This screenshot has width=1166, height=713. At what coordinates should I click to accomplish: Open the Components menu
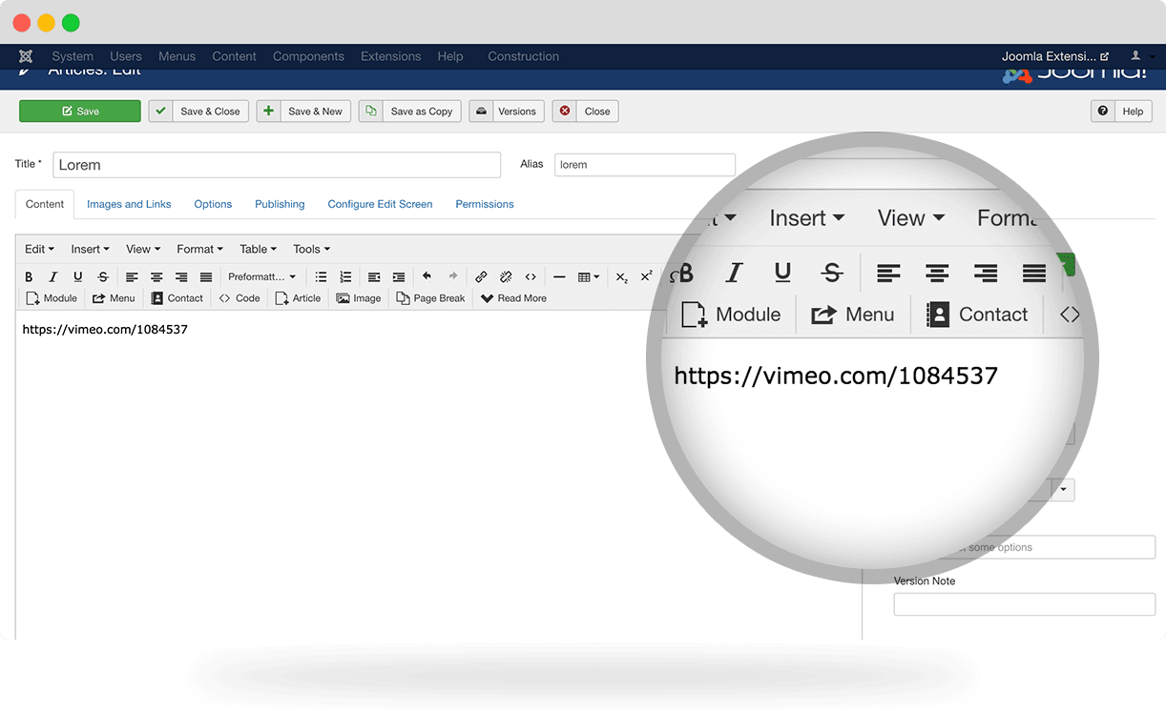coord(308,56)
